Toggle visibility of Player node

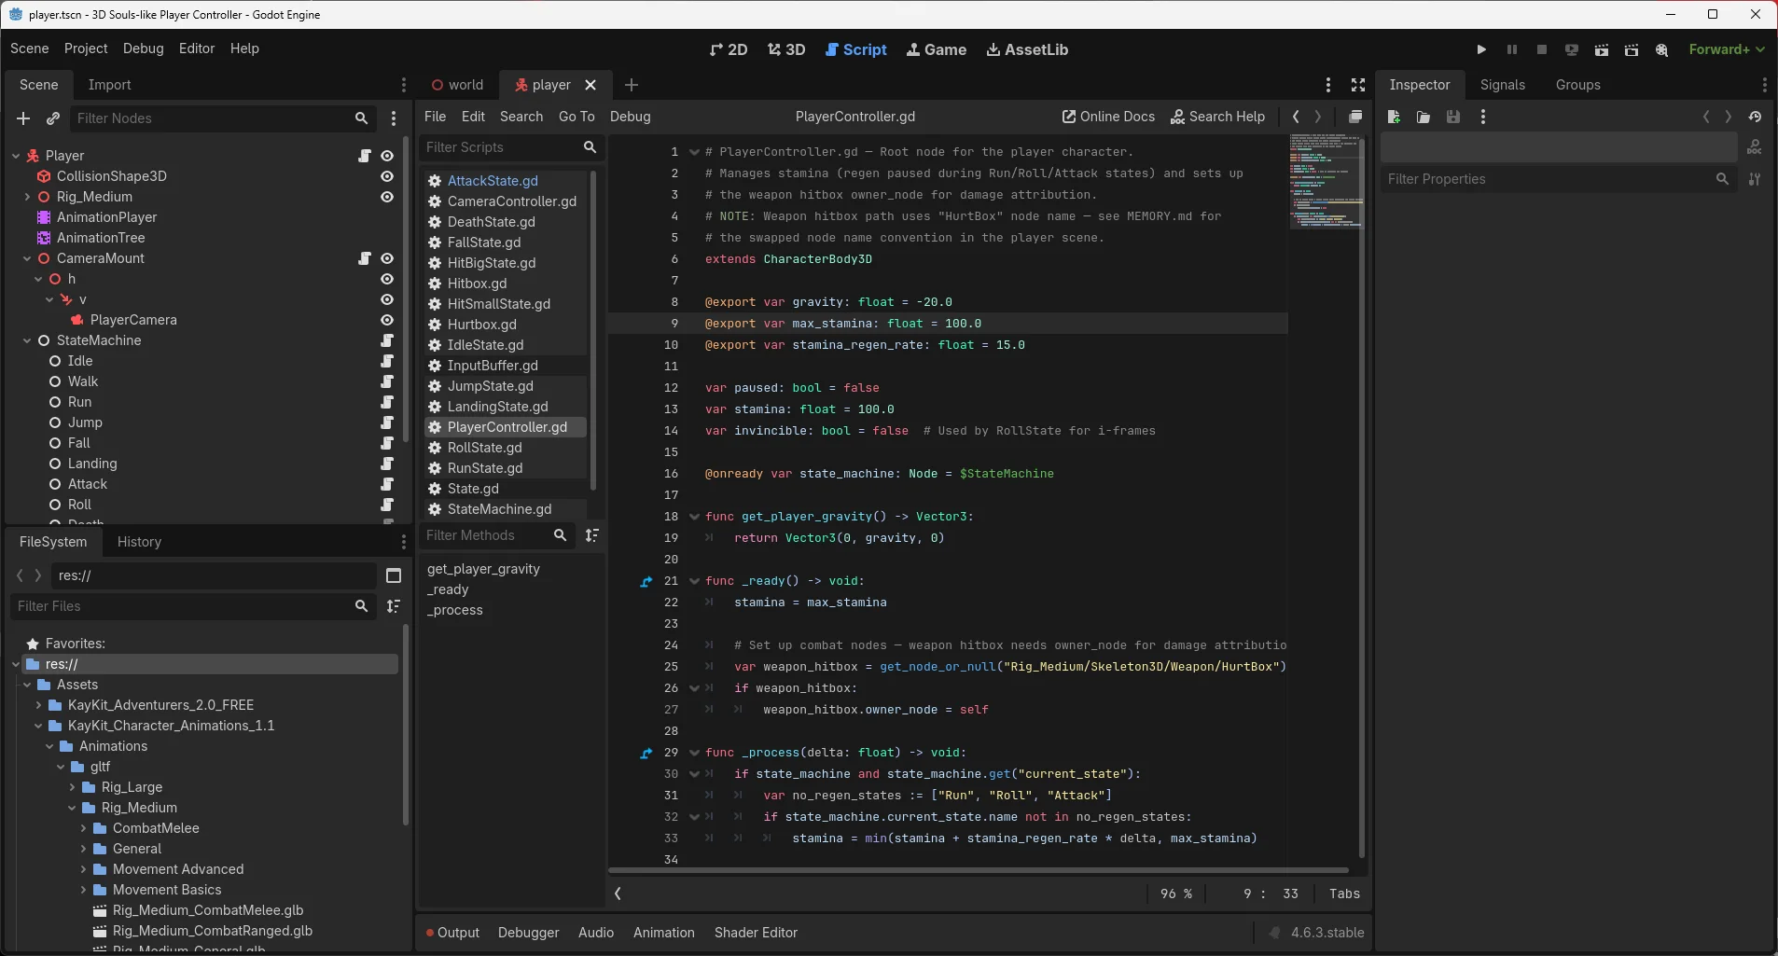point(387,156)
